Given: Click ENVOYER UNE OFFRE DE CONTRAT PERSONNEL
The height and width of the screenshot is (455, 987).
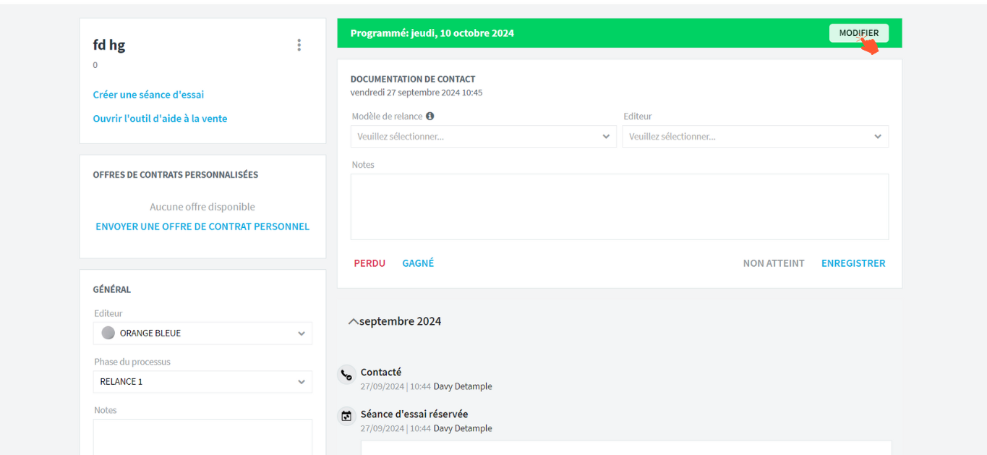Looking at the screenshot, I should click(x=202, y=226).
